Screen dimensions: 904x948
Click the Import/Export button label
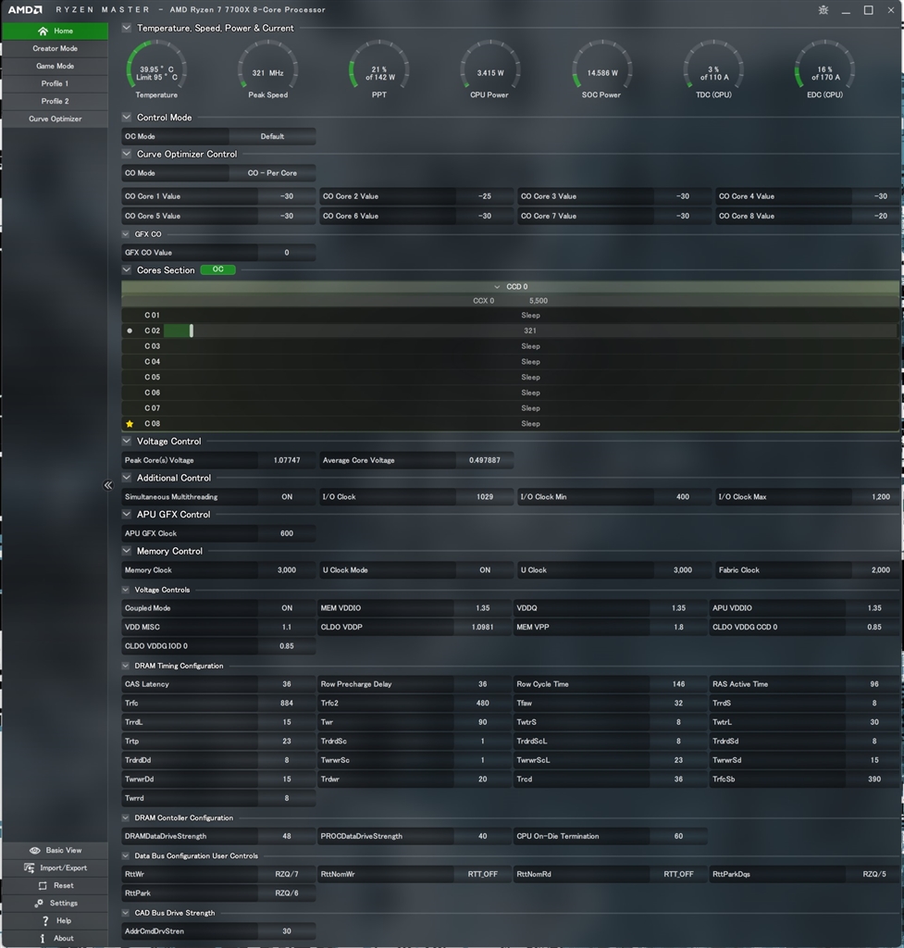pos(64,867)
